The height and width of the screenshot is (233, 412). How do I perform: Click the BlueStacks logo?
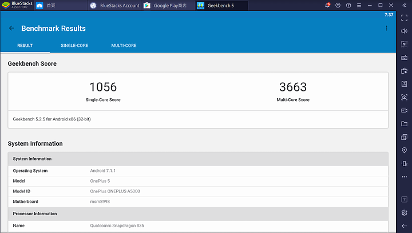[6, 5]
